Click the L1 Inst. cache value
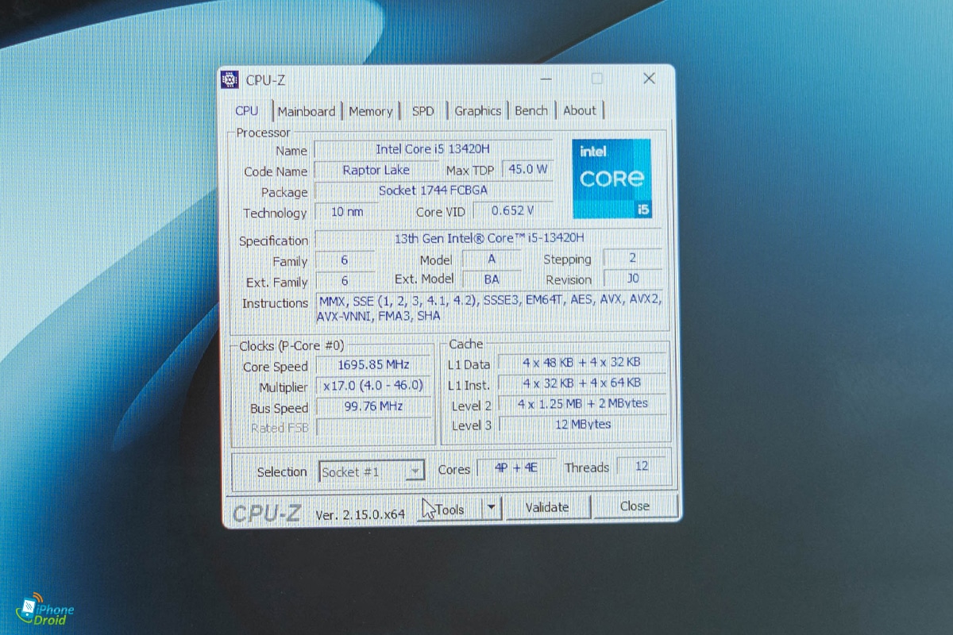The height and width of the screenshot is (635, 953). [x=582, y=383]
